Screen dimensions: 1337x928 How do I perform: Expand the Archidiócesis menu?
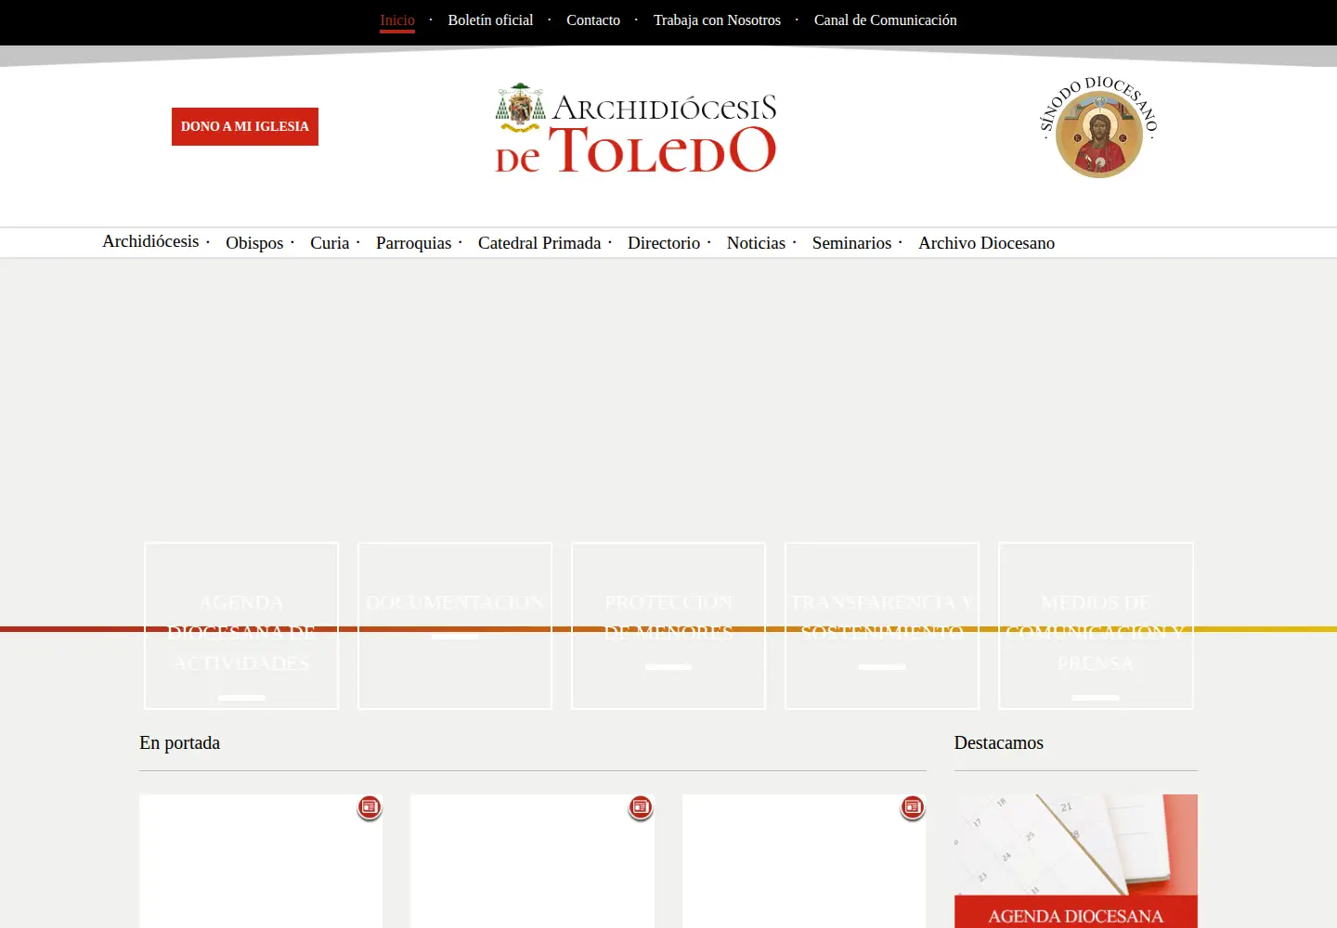pos(150,241)
